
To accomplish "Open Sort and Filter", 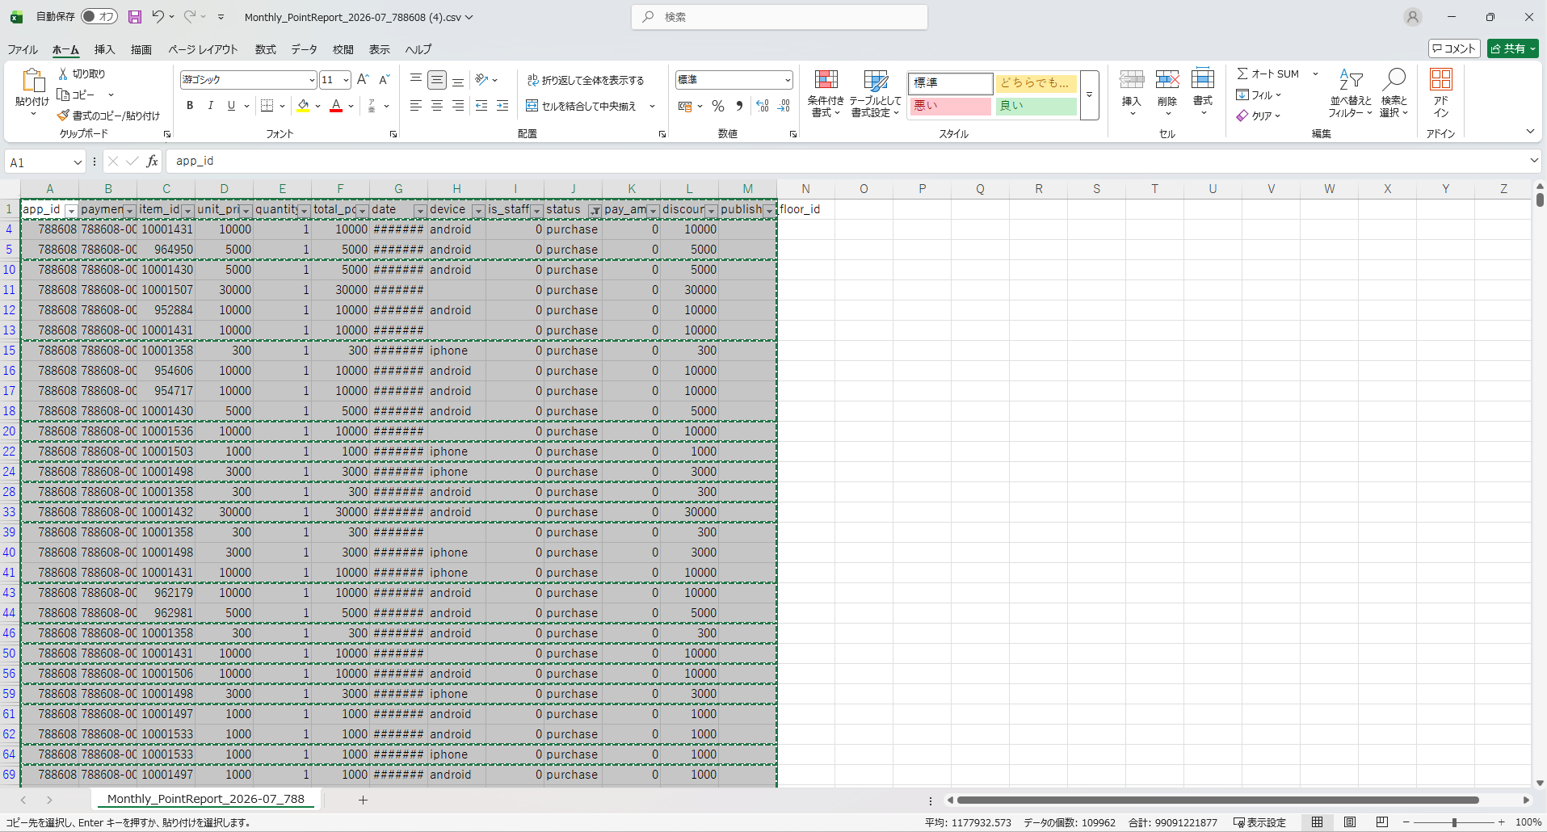I will (x=1351, y=93).
